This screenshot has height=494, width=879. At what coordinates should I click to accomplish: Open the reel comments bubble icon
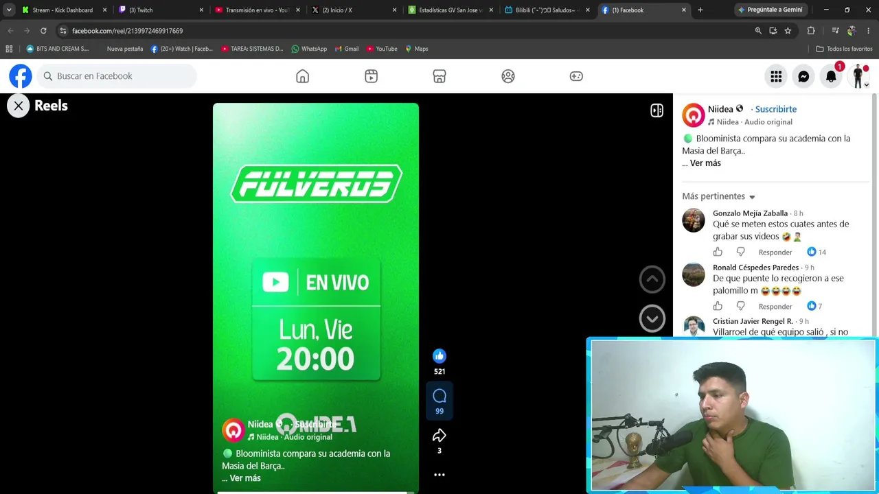(439, 396)
